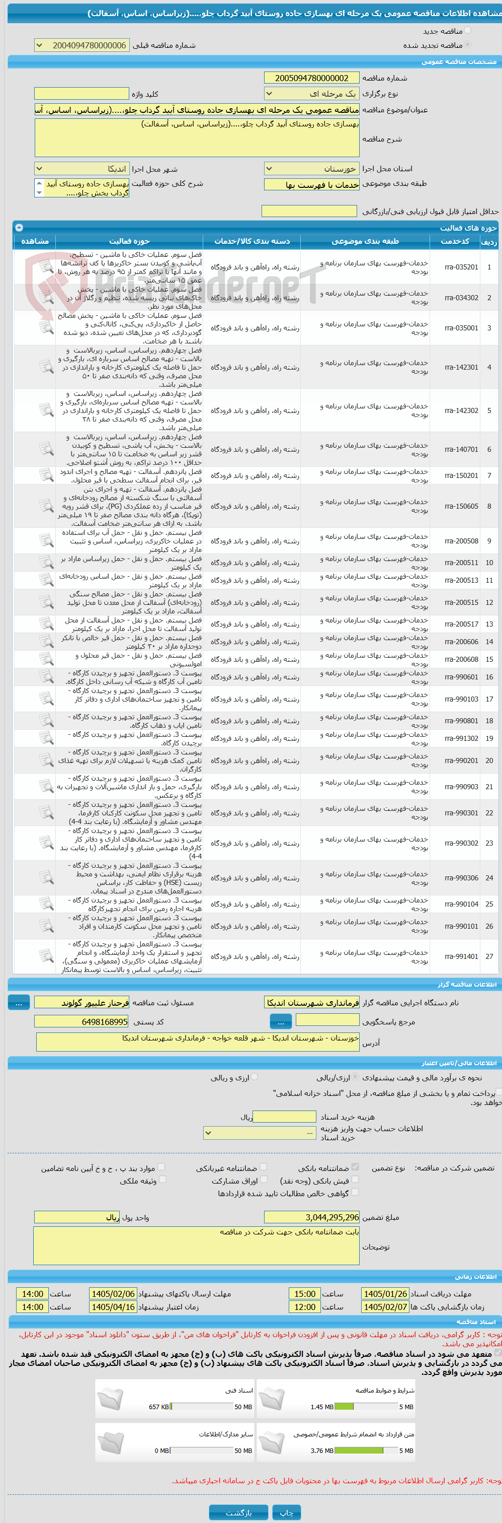Open view icon for row rra-200517

pyautogui.click(x=46, y=625)
